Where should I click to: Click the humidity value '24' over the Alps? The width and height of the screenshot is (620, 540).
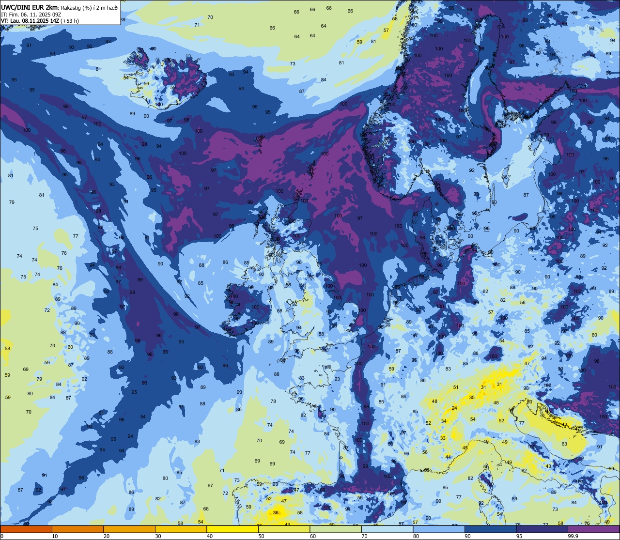click(454, 408)
